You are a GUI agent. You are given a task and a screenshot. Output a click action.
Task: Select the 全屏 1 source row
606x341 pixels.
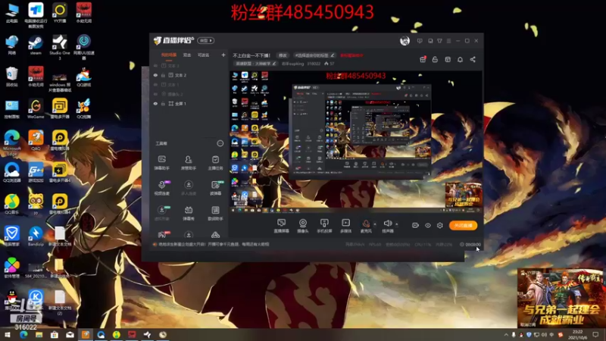[x=189, y=104]
